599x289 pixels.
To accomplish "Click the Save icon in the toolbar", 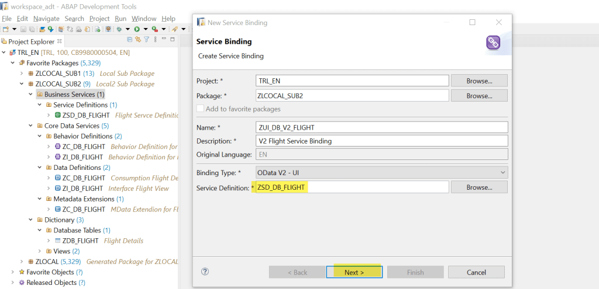I will [23, 29].
